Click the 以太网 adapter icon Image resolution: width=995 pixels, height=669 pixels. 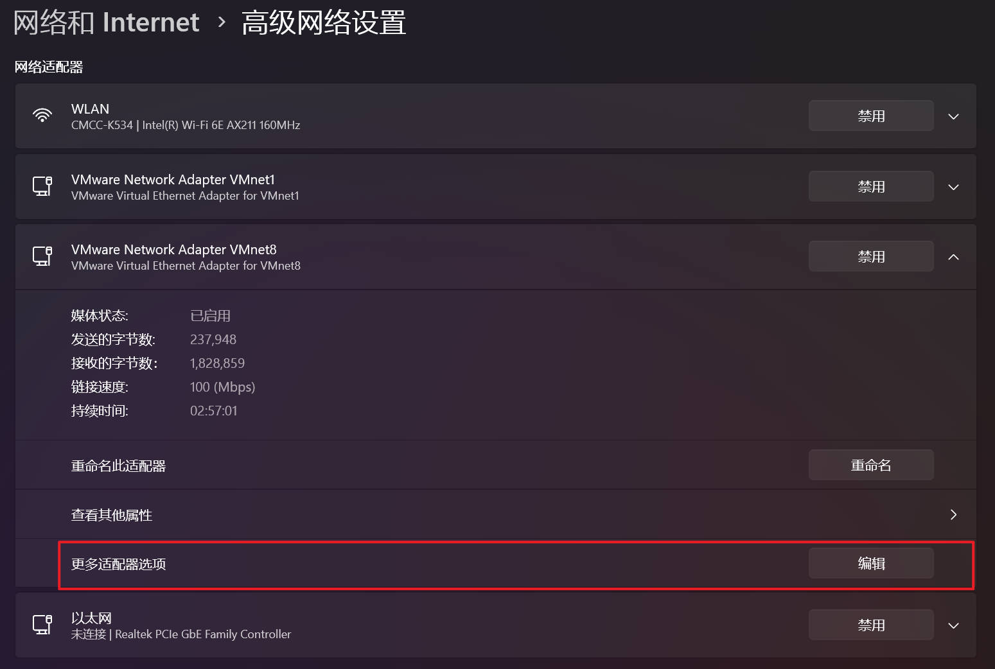(x=42, y=625)
